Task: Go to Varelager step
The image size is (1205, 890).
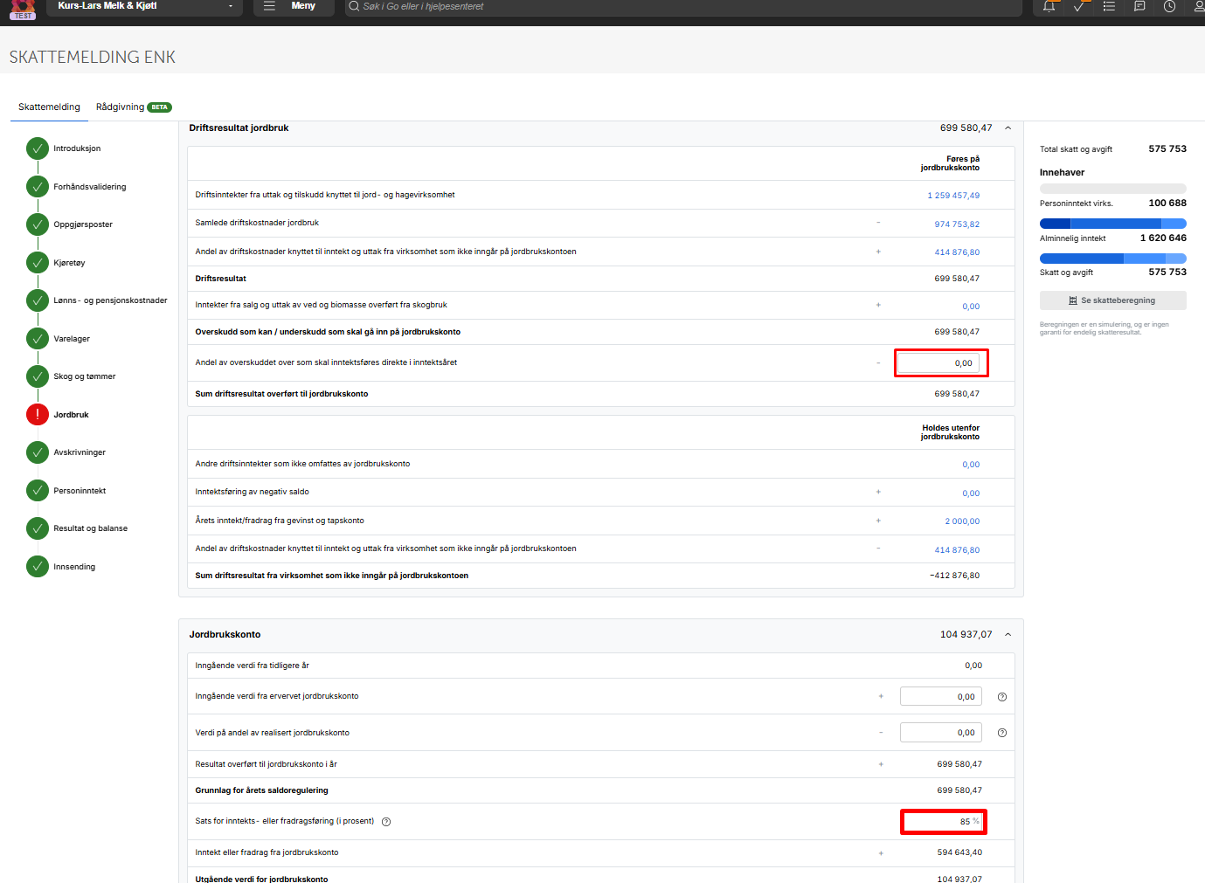Action: 72,339
